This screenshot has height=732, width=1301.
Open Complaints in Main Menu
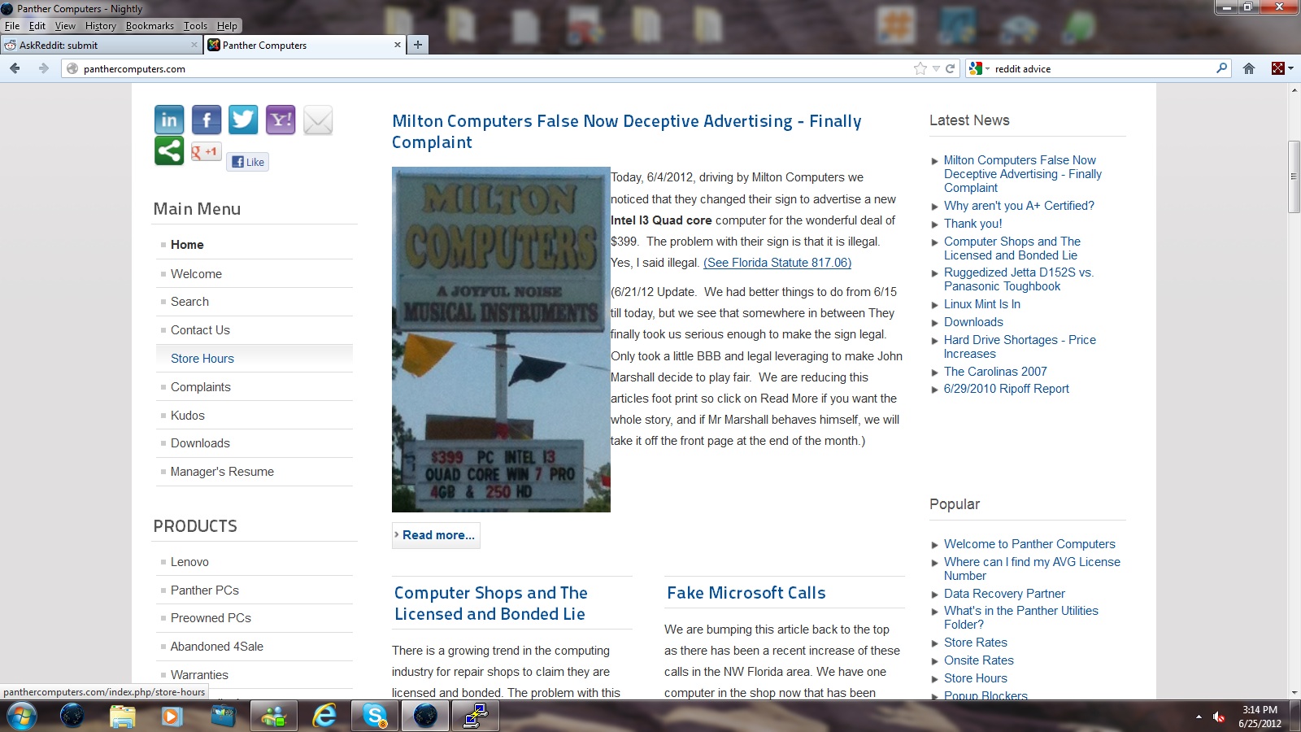[x=201, y=387]
